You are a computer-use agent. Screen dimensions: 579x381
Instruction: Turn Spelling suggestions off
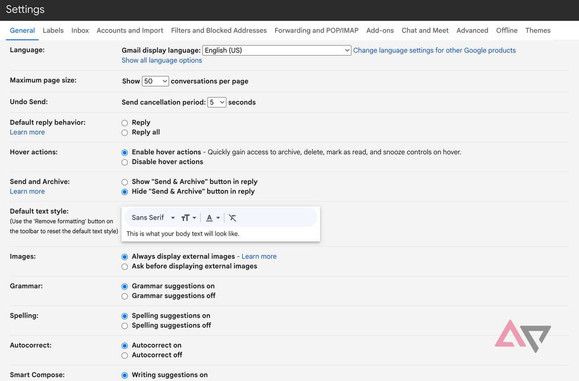click(x=125, y=326)
